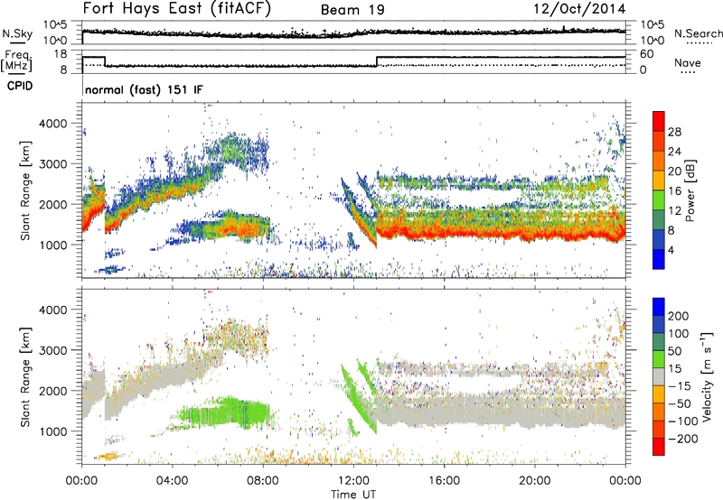Click 2000 on the power panel axis
Viewport: 723px width, 500px height.
[52, 204]
